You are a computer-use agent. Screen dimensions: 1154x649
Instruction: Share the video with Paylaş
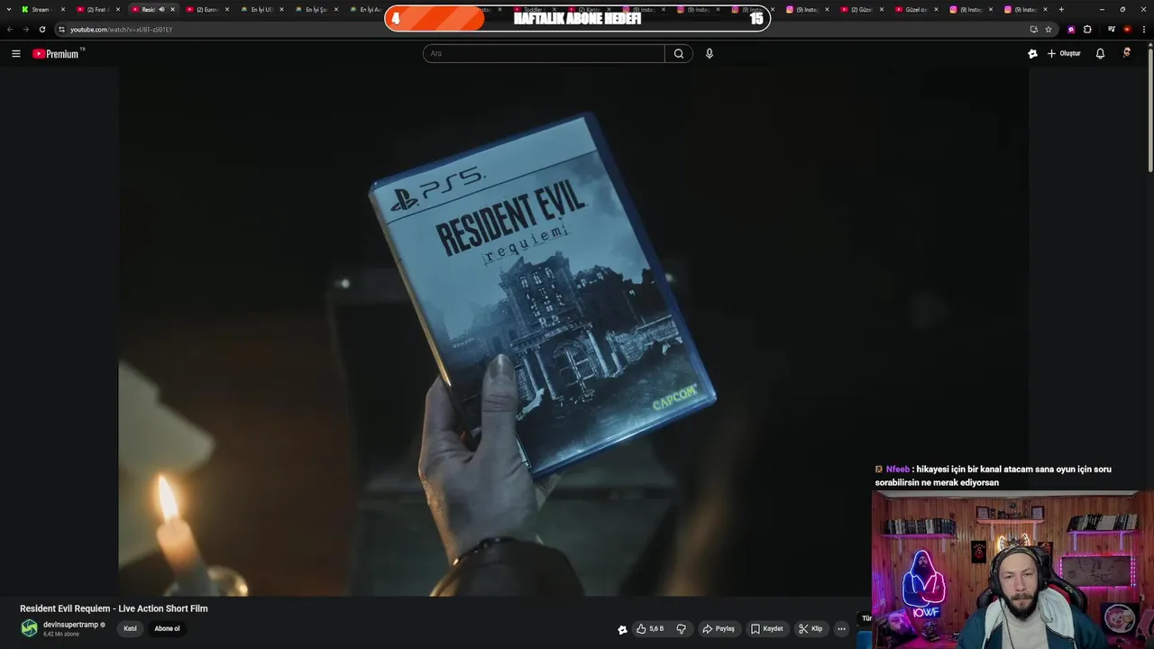(x=719, y=629)
